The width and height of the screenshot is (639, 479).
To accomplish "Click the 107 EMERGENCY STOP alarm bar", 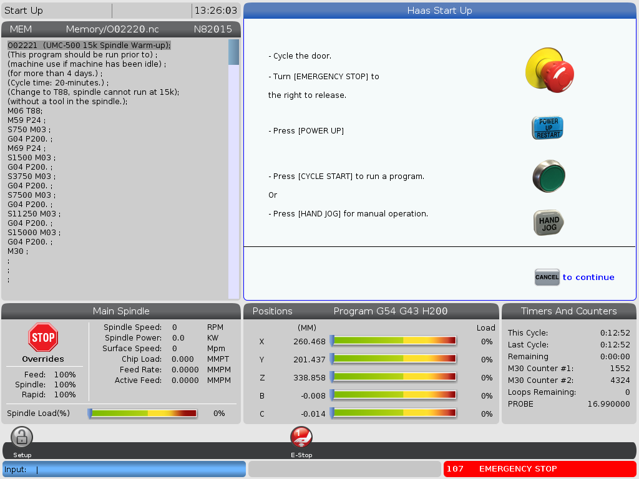I will (540, 469).
